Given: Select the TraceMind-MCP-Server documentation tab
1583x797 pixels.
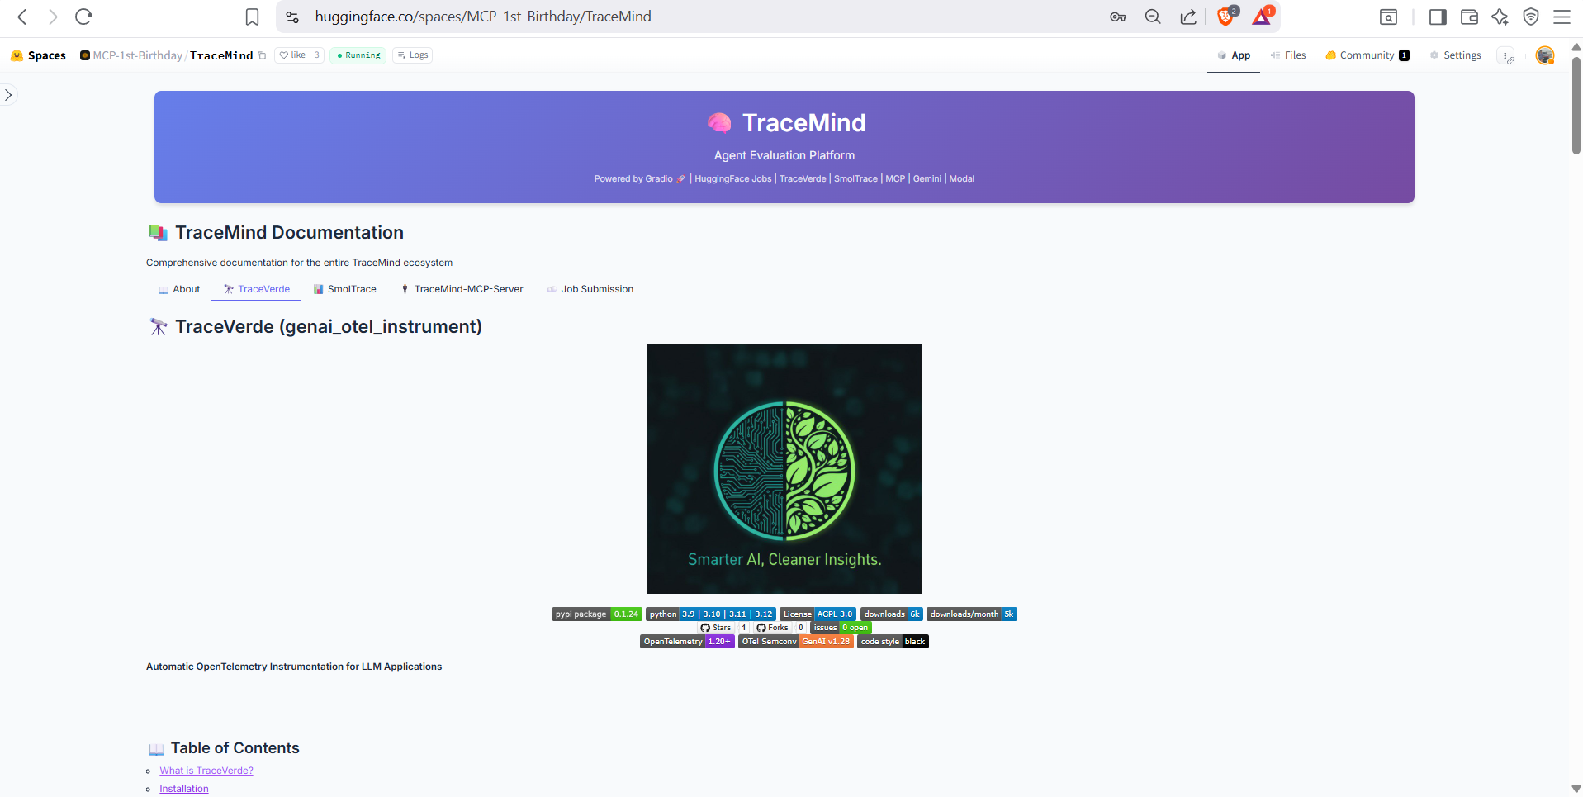Looking at the screenshot, I should (x=462, y=289).
